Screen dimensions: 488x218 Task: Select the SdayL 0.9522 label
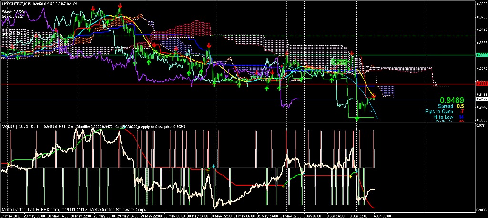[13, 16]
